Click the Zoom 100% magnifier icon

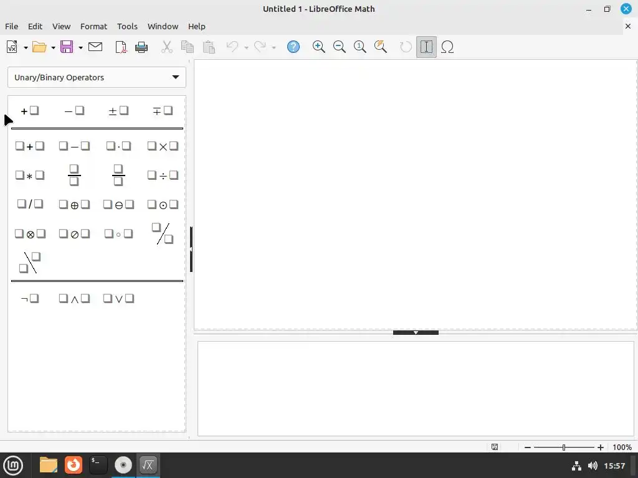click(359, 47)
